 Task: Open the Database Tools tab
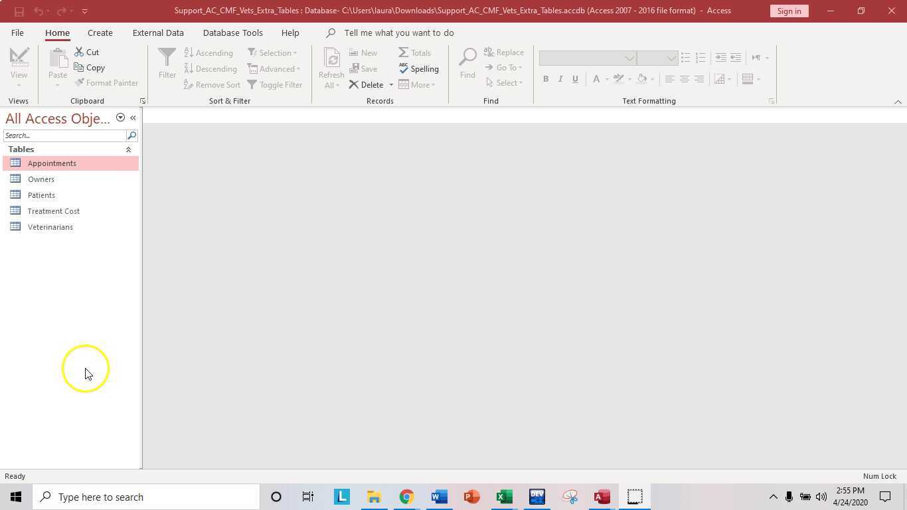click(233, 33)
